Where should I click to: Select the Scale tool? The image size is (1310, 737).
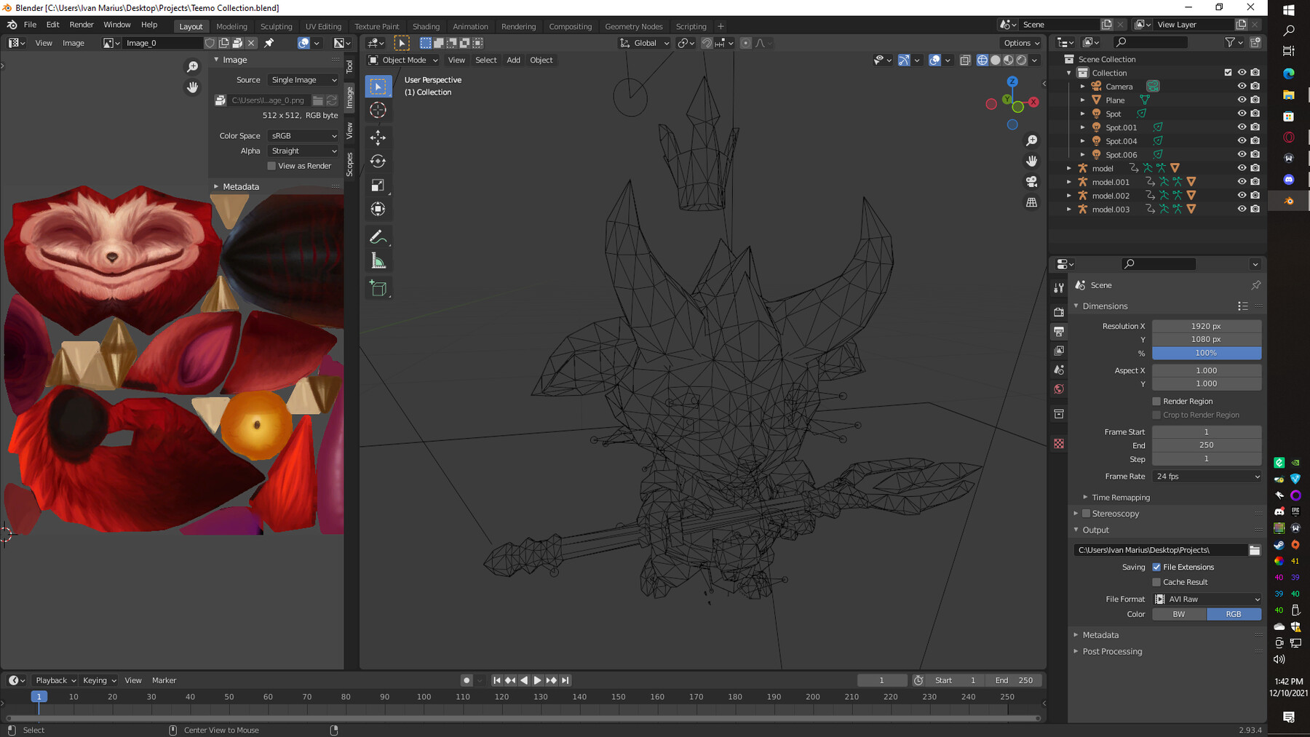378,186
